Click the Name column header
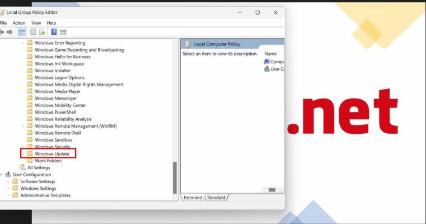The height and width of the screenshot is (224, 426). pyautogui.click(x=270, y=54)
